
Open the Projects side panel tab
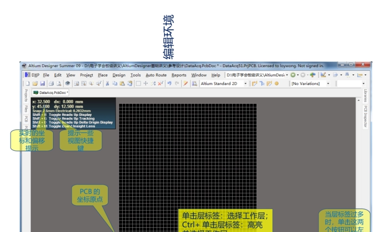pos(26,96)
